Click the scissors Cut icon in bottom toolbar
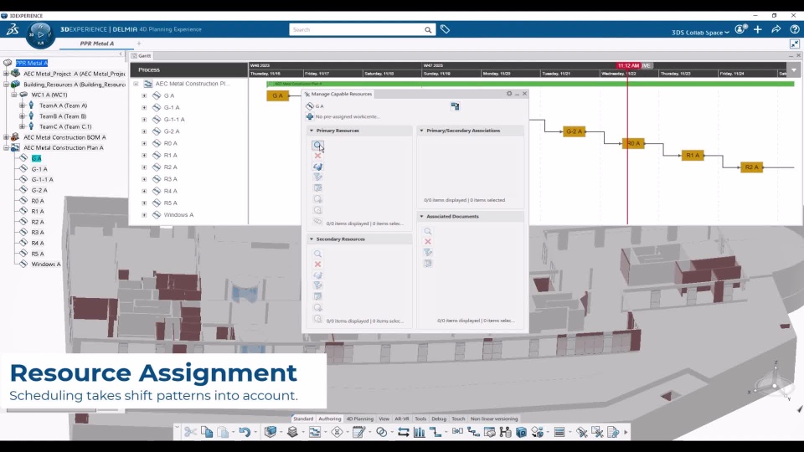 click(x=190, y=433)
